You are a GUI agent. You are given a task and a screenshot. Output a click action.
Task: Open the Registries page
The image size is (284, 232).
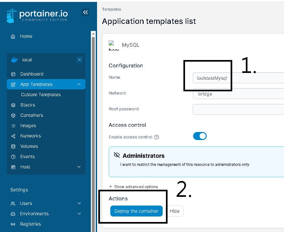coord(30,224)
